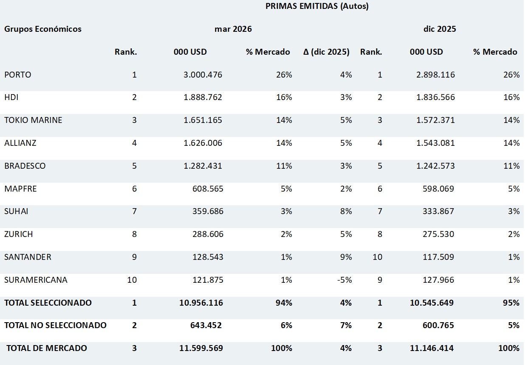The width and height of the screenshot is (525, 365).
Task: Click the TOTAL NO SELECCIONADO row label
Action: coord(55,325)
